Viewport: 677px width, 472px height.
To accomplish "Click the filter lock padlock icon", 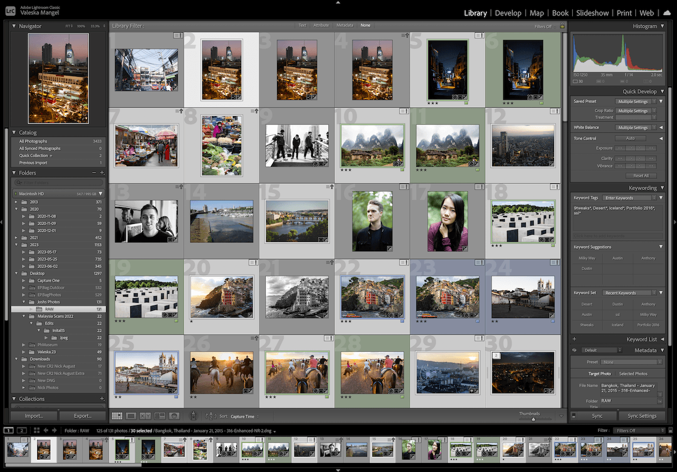I will [x=562, y=26].
